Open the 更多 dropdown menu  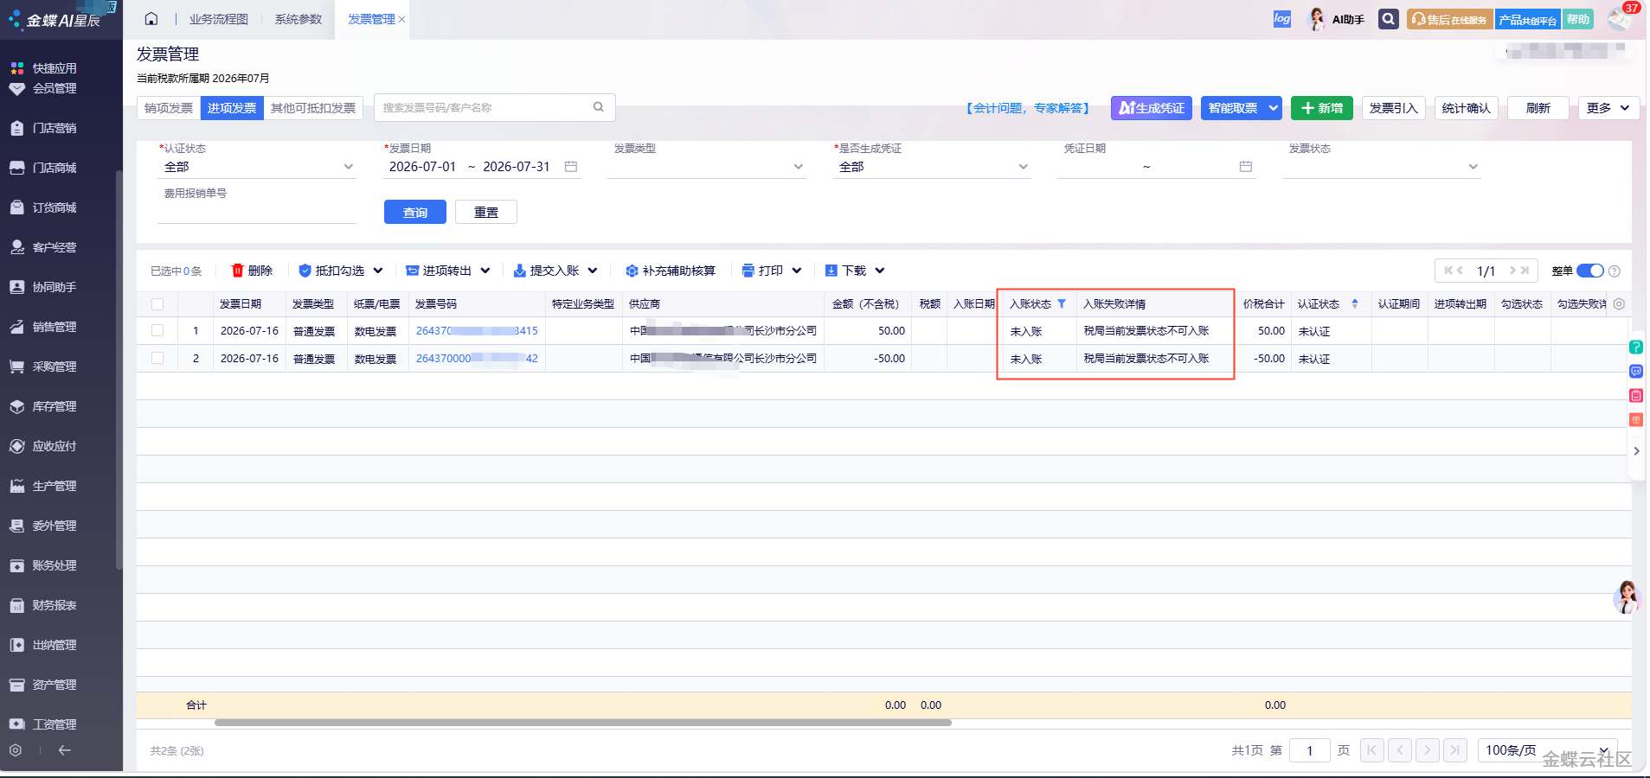click(x=1608, y=108)
